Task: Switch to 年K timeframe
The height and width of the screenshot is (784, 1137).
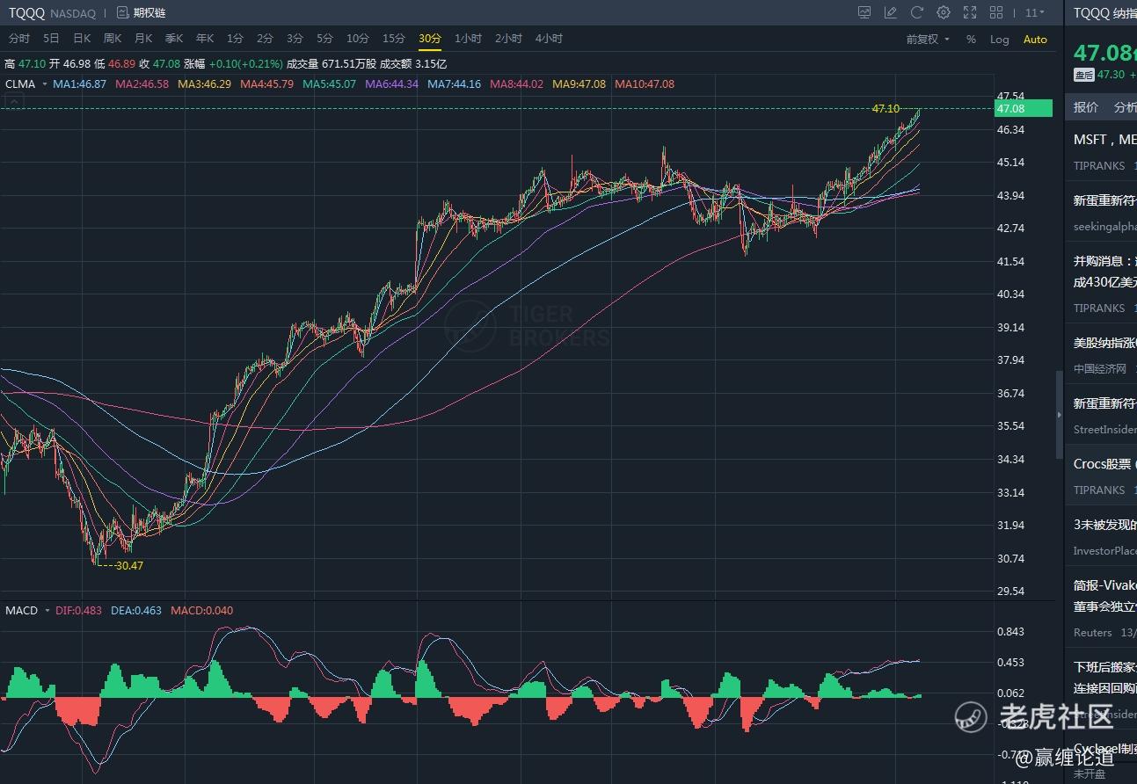Action: tap(205, 39)
